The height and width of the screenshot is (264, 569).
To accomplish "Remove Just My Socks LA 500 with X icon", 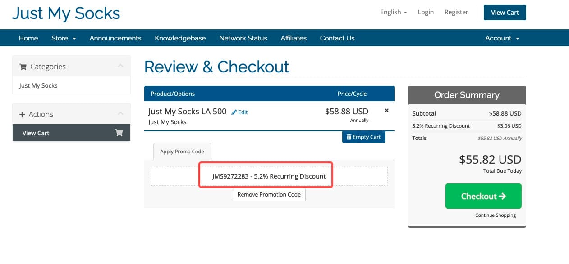I will point(386,110).
